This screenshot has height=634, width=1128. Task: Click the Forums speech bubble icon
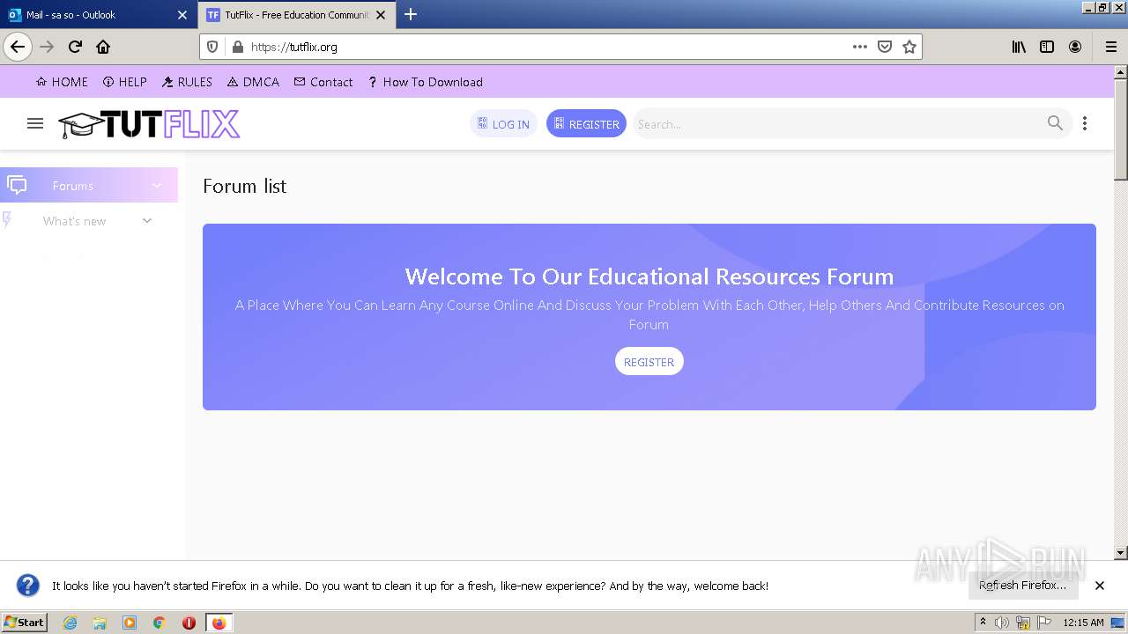16,185
